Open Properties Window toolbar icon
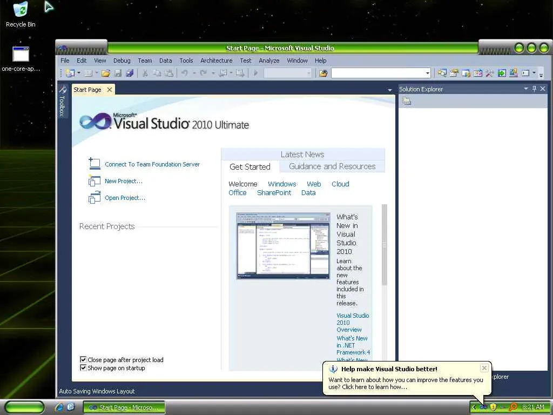This screenshot has height=415, width=553. [454, 73]
